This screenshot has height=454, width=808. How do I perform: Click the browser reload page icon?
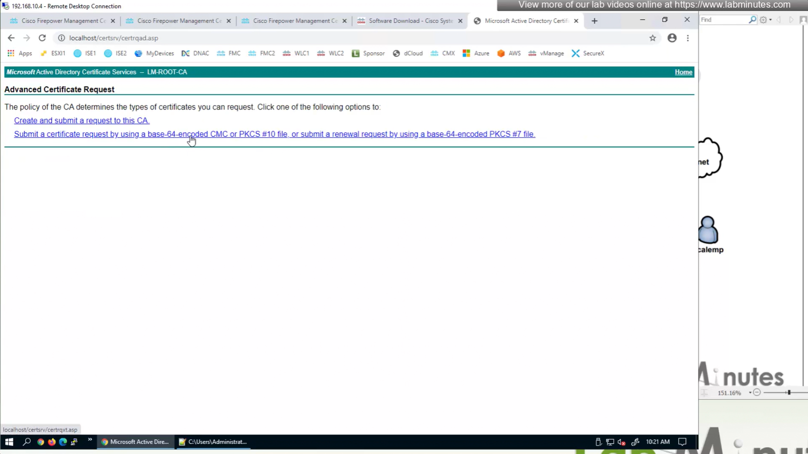[x=42, y=38]
